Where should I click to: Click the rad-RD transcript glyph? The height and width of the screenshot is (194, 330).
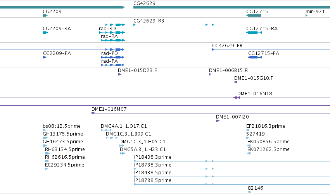click(112, 33)
